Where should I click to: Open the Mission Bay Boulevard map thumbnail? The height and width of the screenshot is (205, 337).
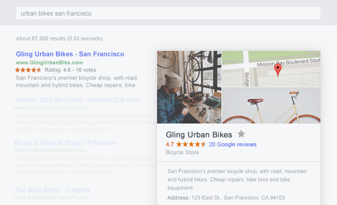tap(271, 69)
